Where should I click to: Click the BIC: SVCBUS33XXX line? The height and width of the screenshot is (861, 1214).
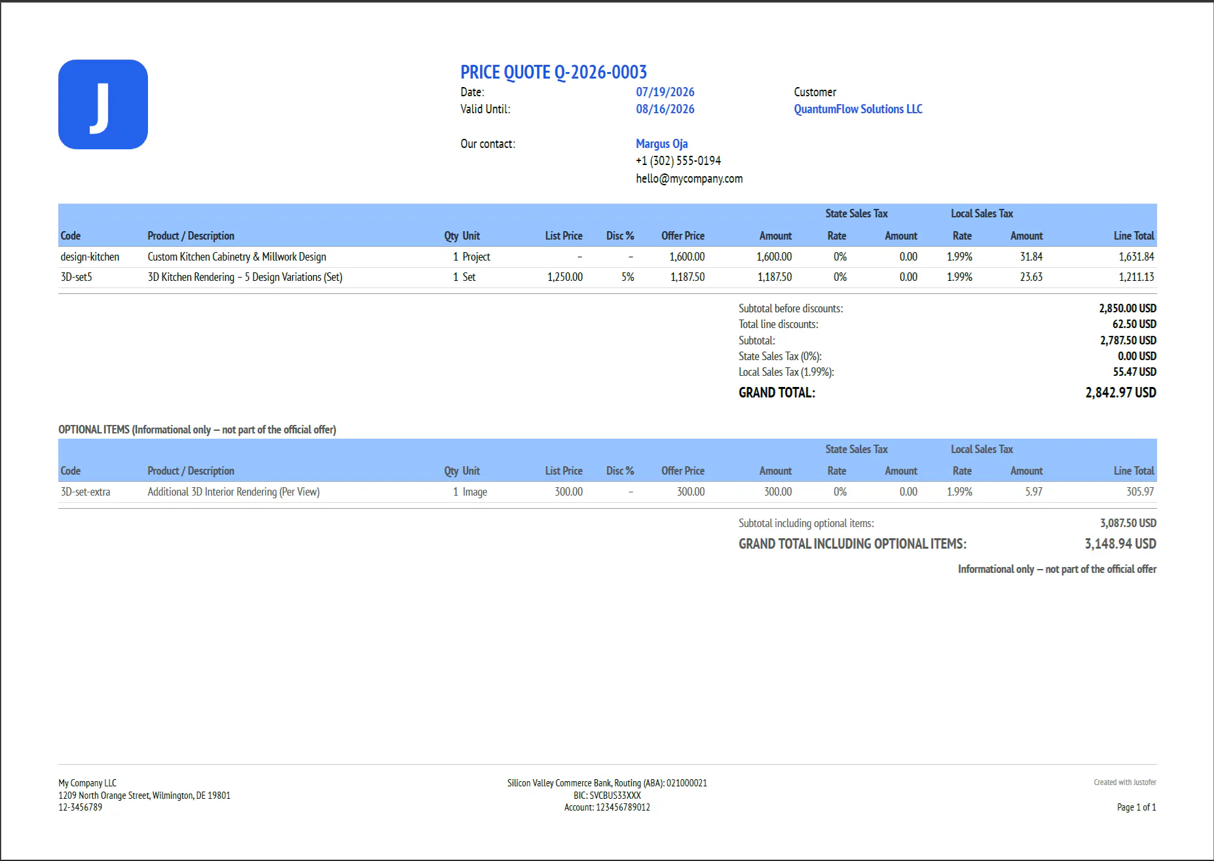(607, 796)
